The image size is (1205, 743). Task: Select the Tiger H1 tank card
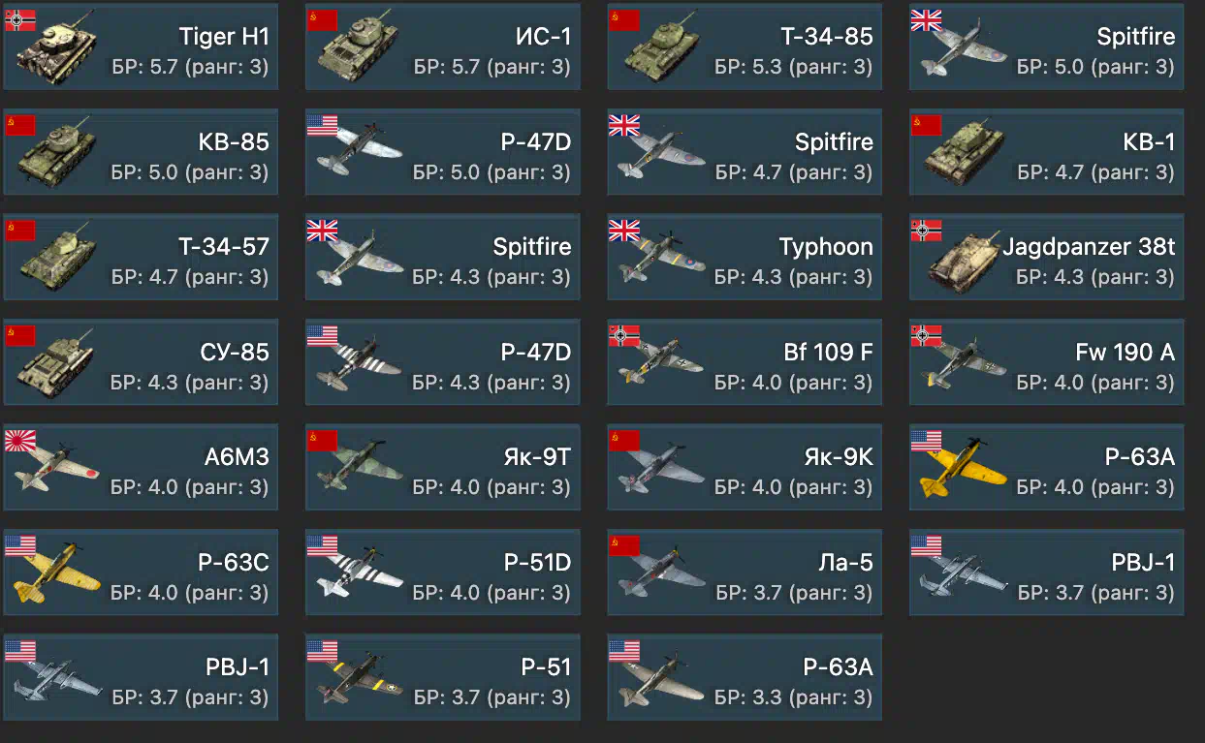tap(141, 46)
